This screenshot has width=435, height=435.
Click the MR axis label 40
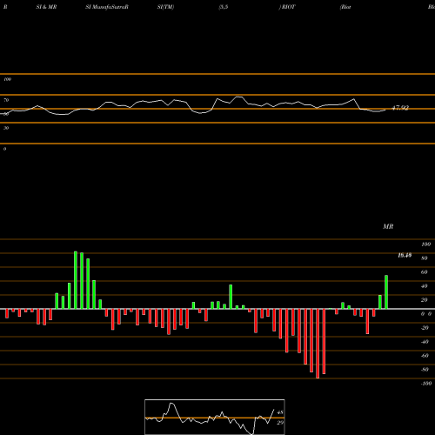click(x=425, y=286)
